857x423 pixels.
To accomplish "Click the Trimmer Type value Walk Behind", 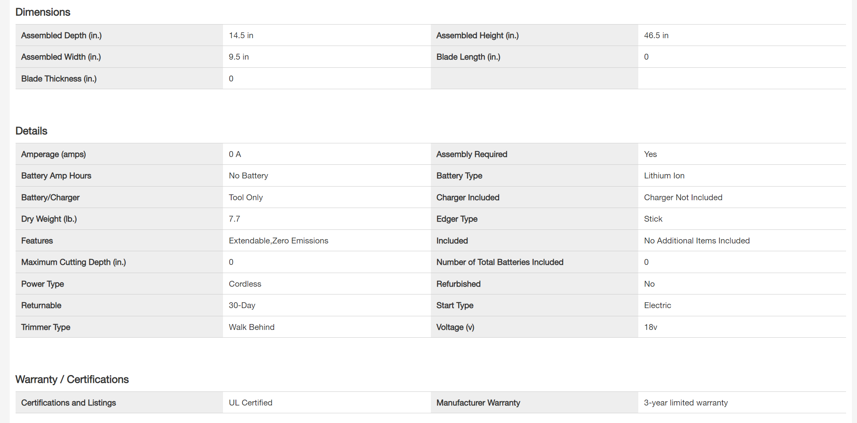I will pyautogui.click(x=251, y=327).
